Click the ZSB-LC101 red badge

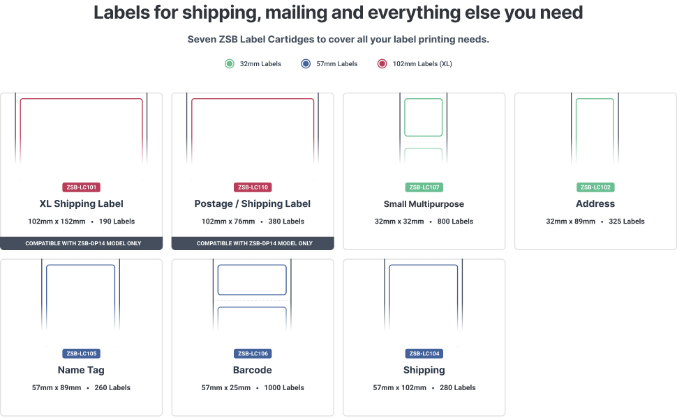click(x=81, y=187)
